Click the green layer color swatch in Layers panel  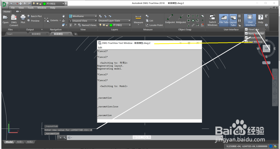[x=111, y=25]
